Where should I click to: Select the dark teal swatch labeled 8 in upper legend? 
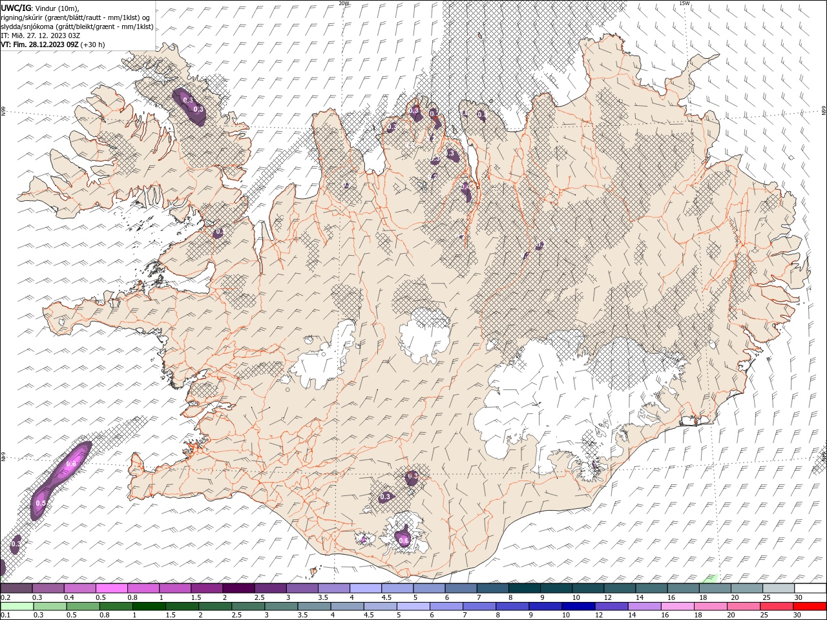[524, 588]
